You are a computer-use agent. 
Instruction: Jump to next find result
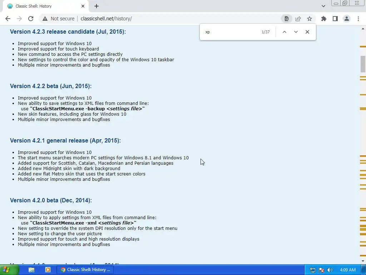click(296, 32)
